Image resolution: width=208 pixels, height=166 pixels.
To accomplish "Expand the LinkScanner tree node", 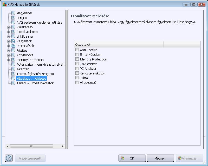I will pyautogui.click(x=8, y=37).
